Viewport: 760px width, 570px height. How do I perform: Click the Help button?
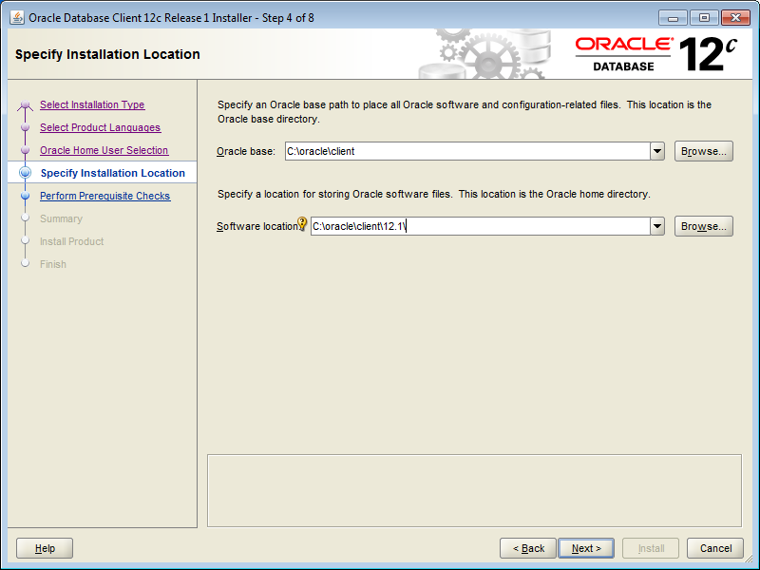45,548
